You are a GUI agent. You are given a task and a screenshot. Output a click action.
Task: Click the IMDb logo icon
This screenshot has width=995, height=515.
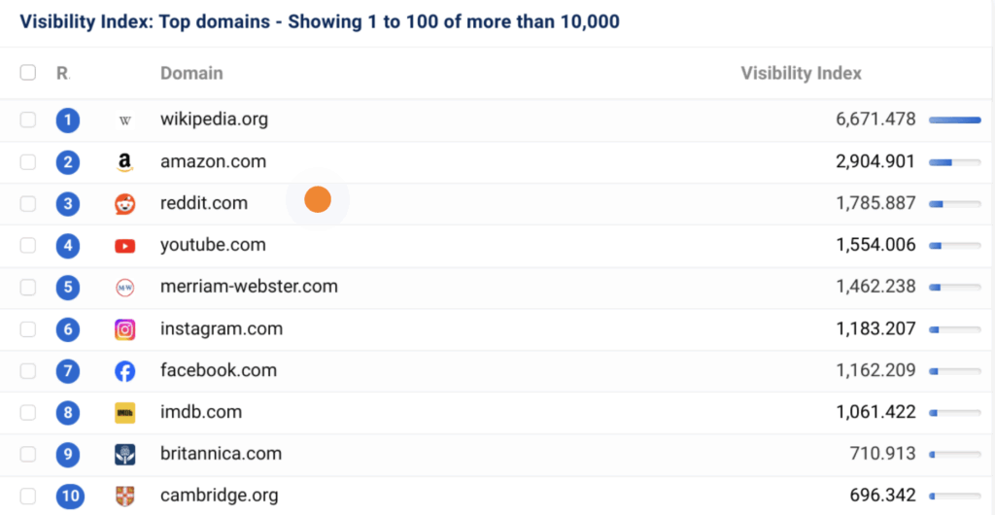click(x=124, y=413)
